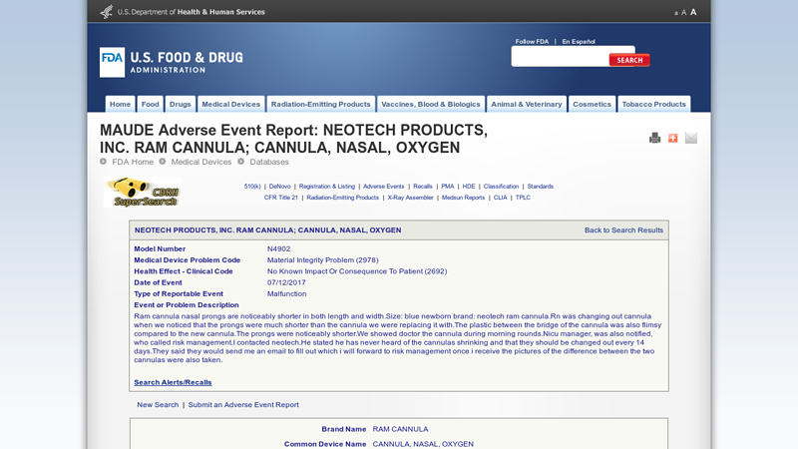This screenshot has width=798, height=449.
Task: Go to Medical Devices breadcrumb
Action: (x=201, y=162)
